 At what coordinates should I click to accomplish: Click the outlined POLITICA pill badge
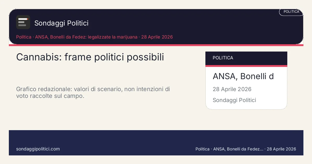[x=291, y=12]
